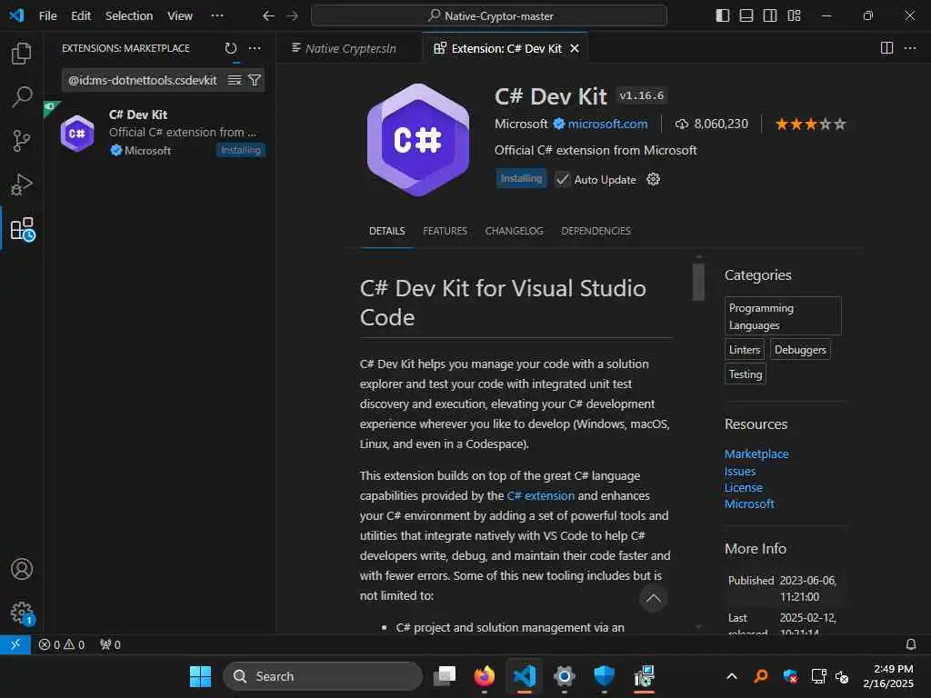Refresh the extensions marketplace list

[231, 48]
